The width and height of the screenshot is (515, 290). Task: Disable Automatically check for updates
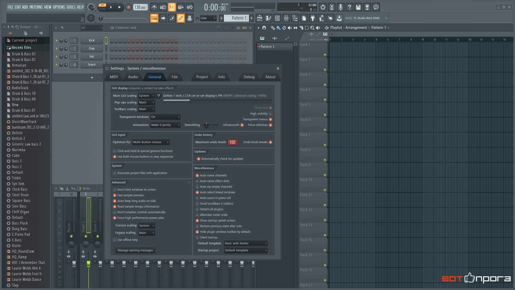(198, 159)
